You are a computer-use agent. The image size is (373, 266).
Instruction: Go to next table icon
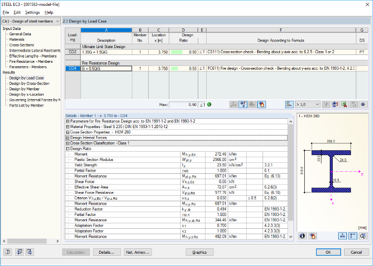29,252
